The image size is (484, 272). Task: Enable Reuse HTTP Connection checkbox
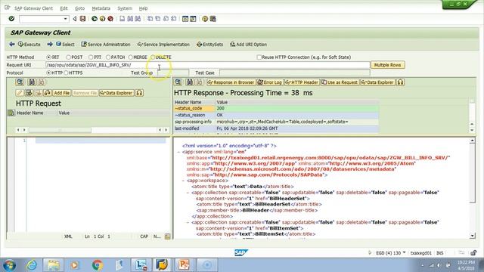pyautogui.click(x=259, y=57)
